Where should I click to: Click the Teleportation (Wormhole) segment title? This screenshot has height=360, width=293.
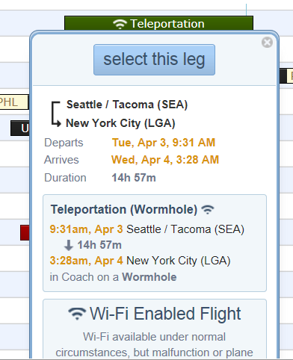(x=124, y=210)
